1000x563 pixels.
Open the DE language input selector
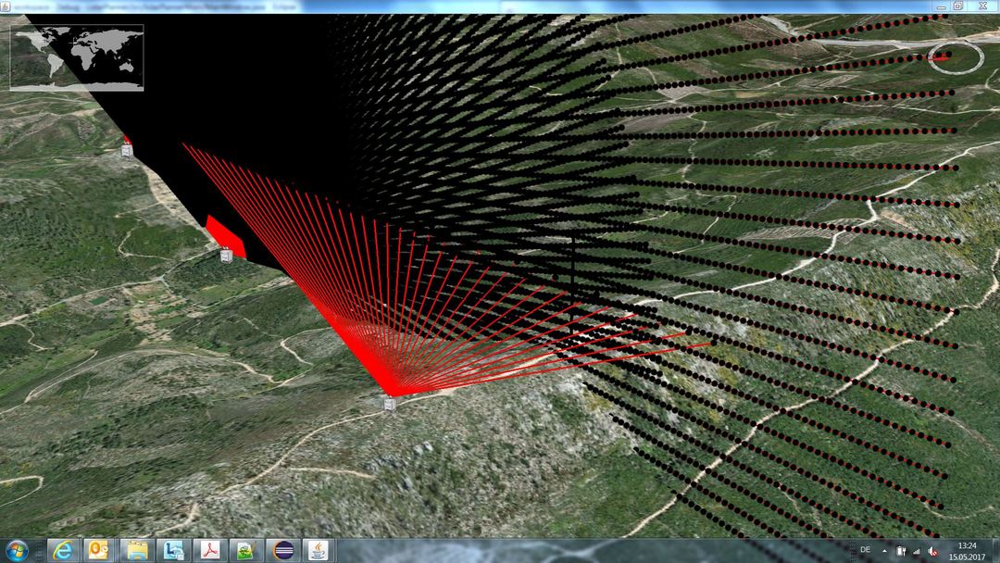click(865, 550)
